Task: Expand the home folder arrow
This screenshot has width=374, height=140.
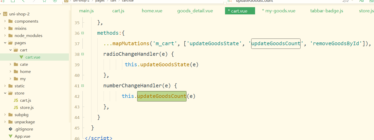Action: point(10,72)
